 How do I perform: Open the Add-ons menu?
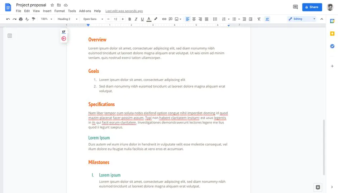85,11
